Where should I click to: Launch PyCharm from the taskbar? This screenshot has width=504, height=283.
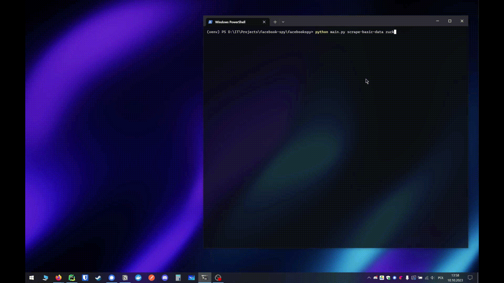(x=72, y=278)
